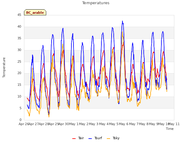Viewport: 192px width, 144px height.
Task: Click the May 7 axis label
Action: 134,124
